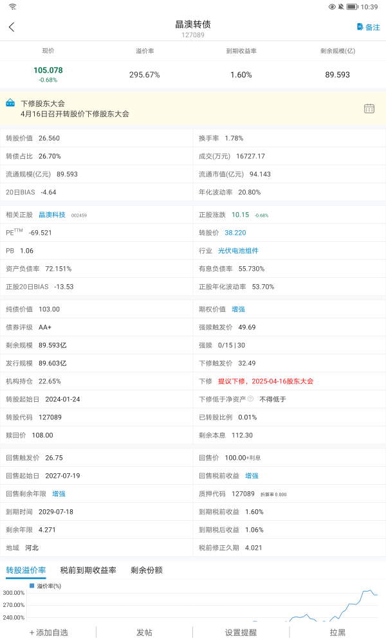386x643 pixels.
Task: Tap the 有息负债率 55.730% cell
Action: pyautogui.click(x=289, y=269)
